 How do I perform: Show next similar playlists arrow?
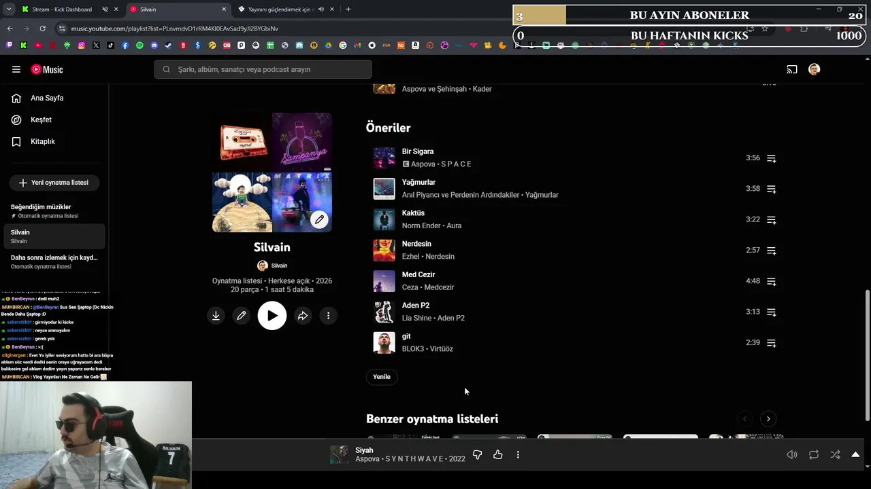point(768,419)
